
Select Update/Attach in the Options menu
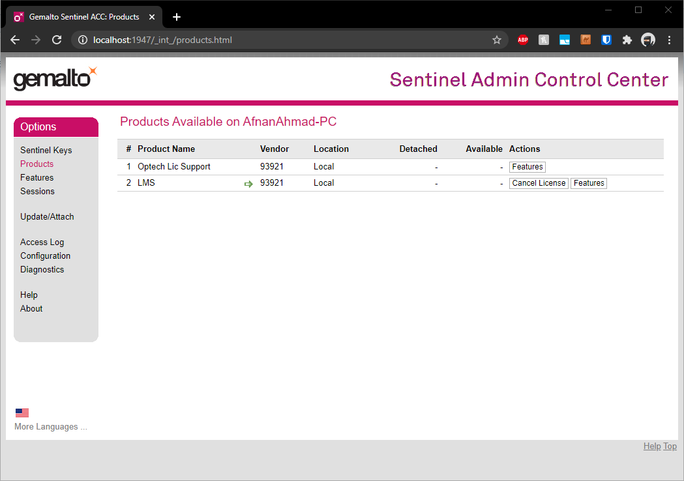[x=47, y=216]
